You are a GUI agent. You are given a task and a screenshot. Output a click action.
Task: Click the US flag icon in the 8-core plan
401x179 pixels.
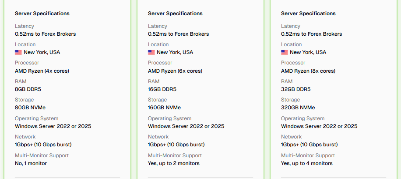pos(285,52)
